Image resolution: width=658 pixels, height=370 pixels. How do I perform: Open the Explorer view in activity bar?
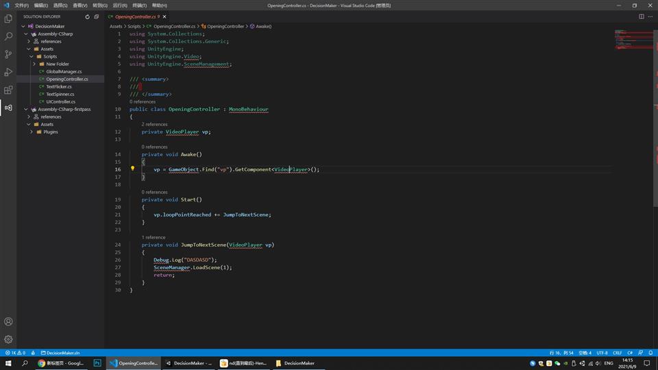pyautogui.click(x=8, y=18)
